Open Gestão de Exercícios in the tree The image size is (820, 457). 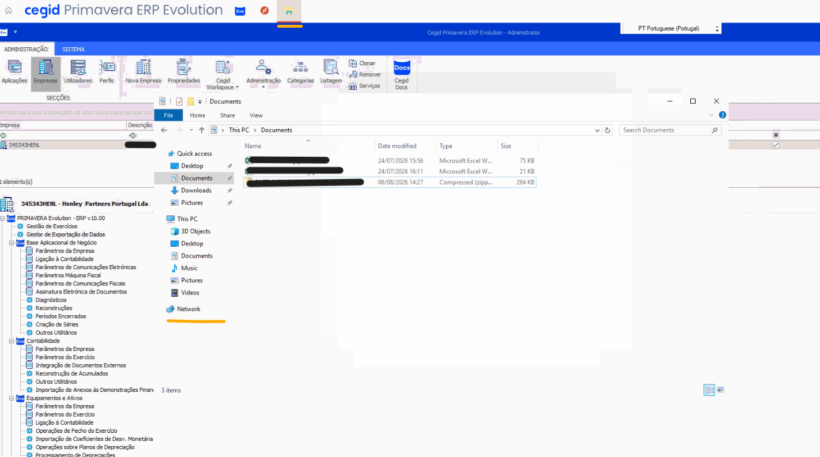click(x=52, y=226)
